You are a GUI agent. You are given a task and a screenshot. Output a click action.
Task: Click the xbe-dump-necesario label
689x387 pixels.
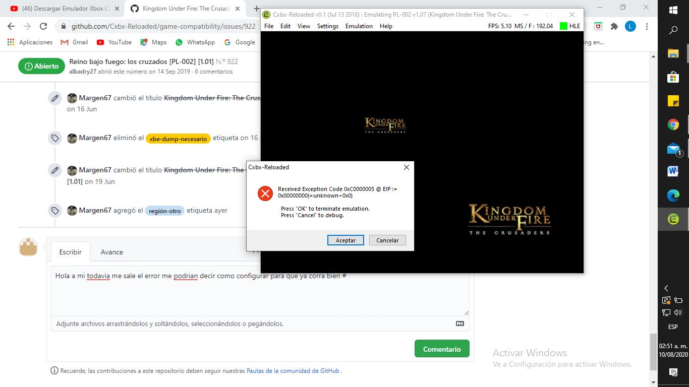click(x=178, y=139)
